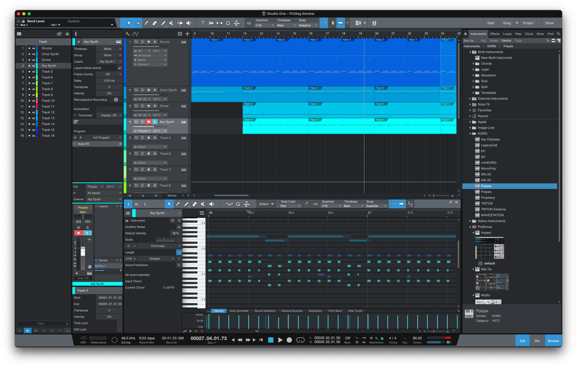Click the Show button at top right
This screenshot has height=367, width=577.
[x=549, y=23]
